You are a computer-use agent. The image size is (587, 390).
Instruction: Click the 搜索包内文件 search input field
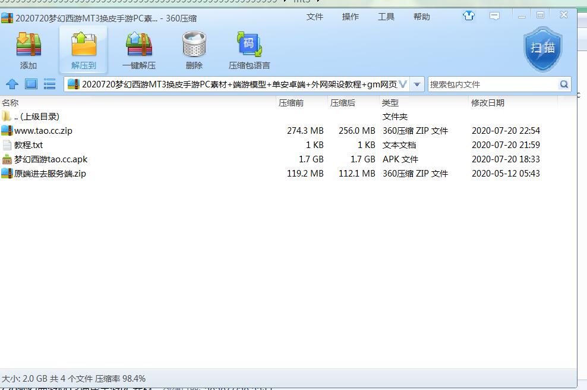coord(492,84)
